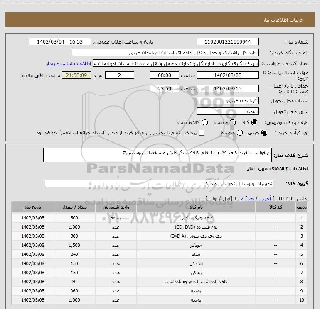Click the شهر محل تحویل field ارومیه
This screenshot has height=309, width=320.
228,111
